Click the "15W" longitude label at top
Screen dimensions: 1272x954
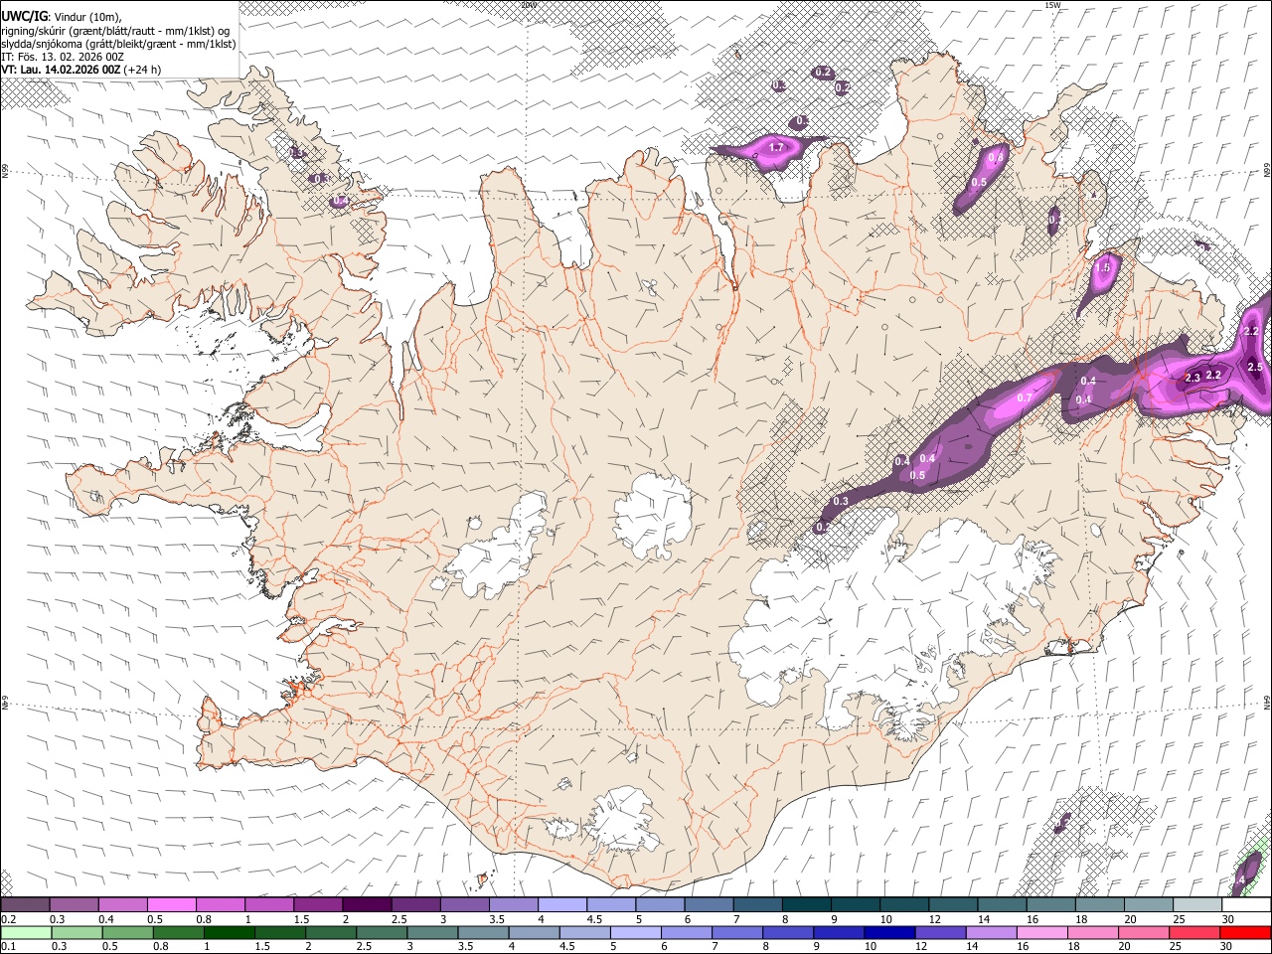[1053, 6]
